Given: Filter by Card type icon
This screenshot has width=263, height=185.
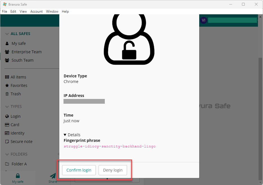Looking at the screenshot, I should tap(7, 125).
